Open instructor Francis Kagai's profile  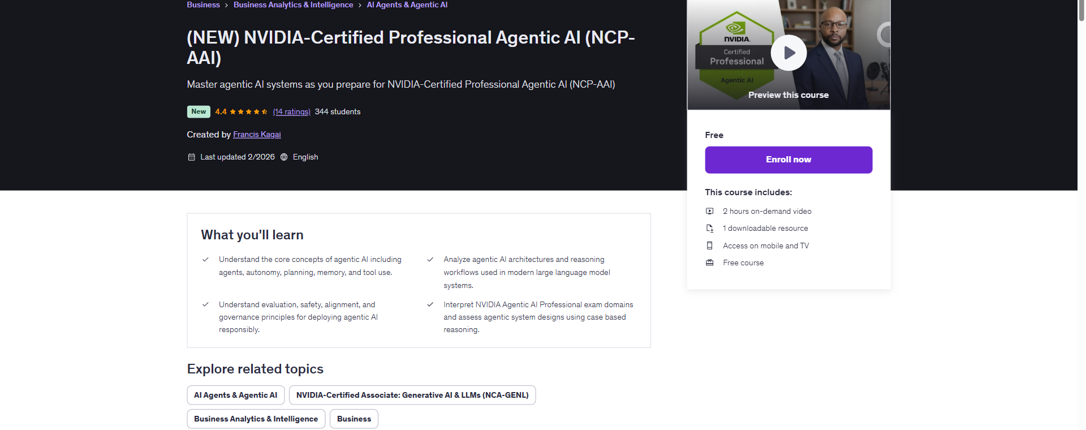[257, 134]
